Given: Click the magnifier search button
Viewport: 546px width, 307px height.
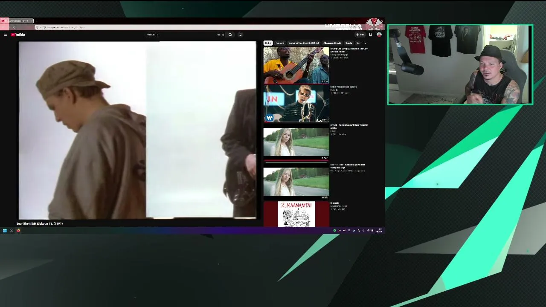Looking at the screenshot, I should (x=230, y=35).
